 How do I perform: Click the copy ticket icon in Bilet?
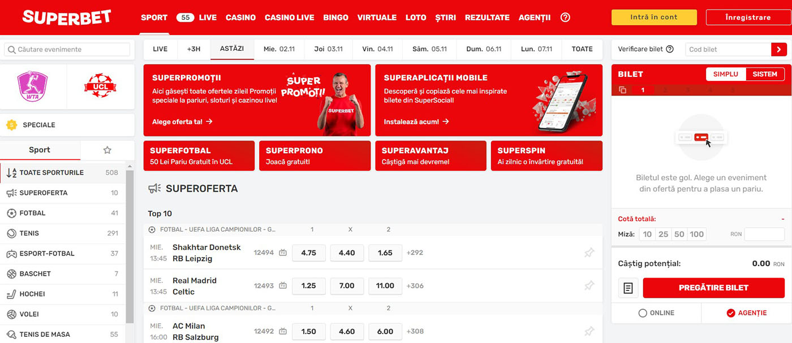[x=623, y=90]
